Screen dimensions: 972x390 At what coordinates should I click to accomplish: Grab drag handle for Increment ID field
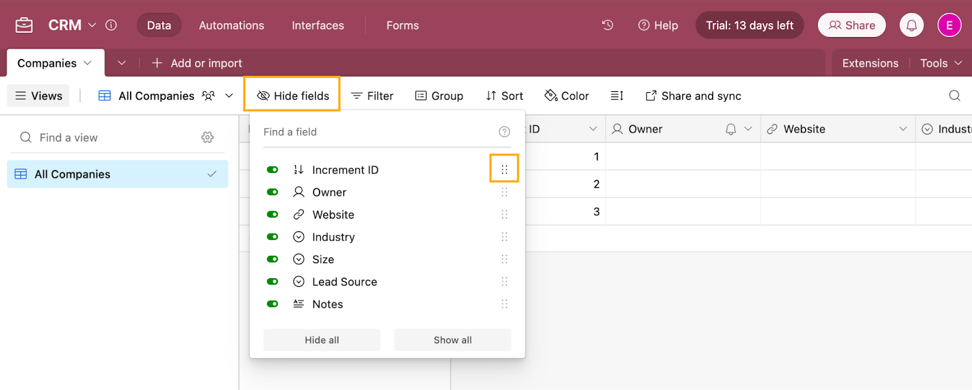[x=504, y=169]
